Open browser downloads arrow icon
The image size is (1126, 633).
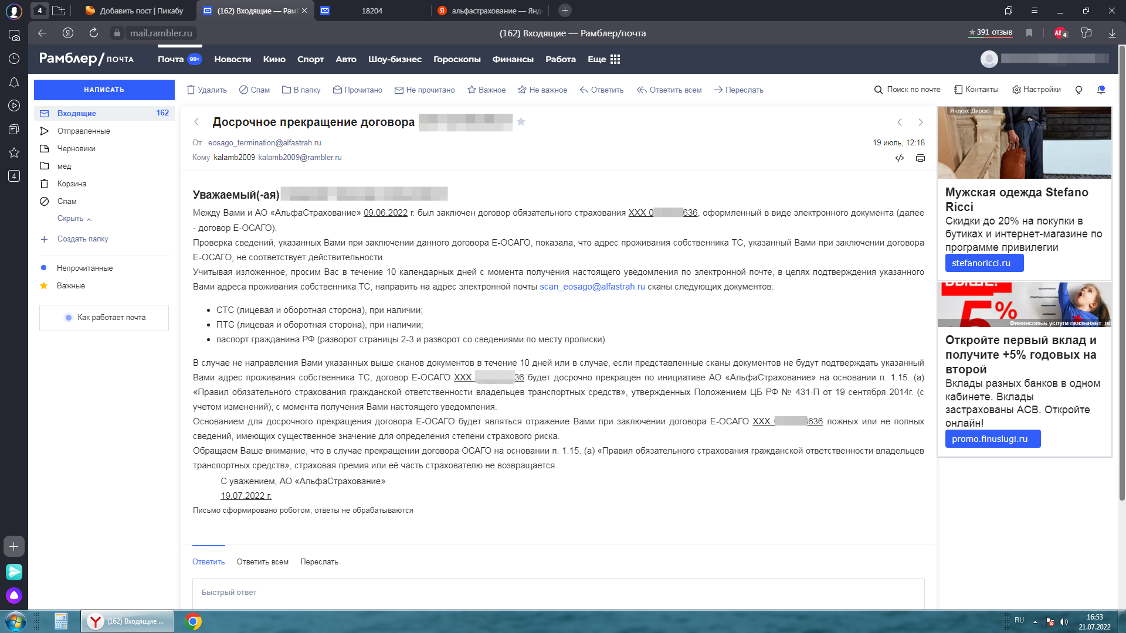click(x=1112, y=33)
